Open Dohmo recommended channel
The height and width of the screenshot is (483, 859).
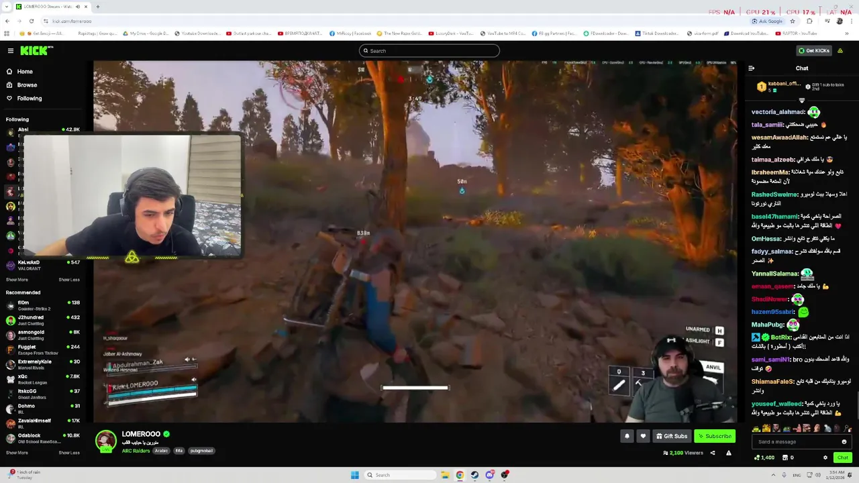point(44,409)
